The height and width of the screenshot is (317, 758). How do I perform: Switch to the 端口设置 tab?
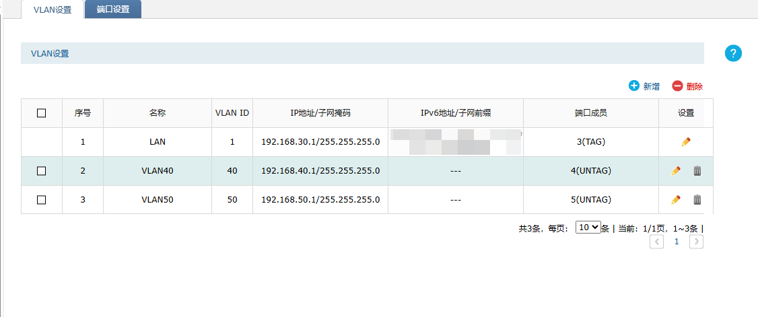pyautogui.click(x=113, y=9)
